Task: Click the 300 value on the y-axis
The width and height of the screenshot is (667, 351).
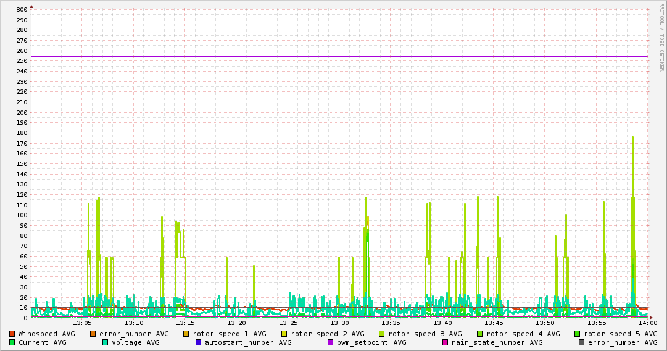Action: 21,10
